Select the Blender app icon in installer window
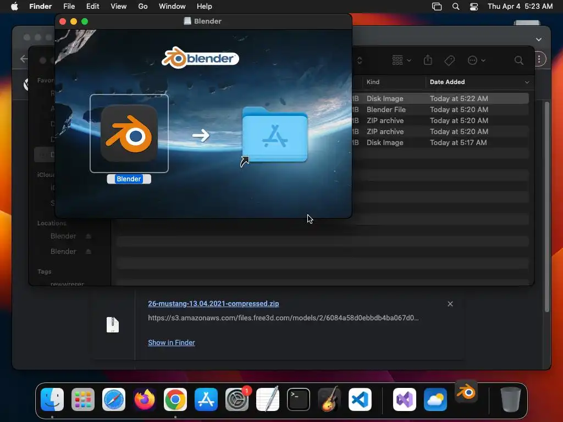This screenshot has width=563, height=422. (x=129, y=134)
